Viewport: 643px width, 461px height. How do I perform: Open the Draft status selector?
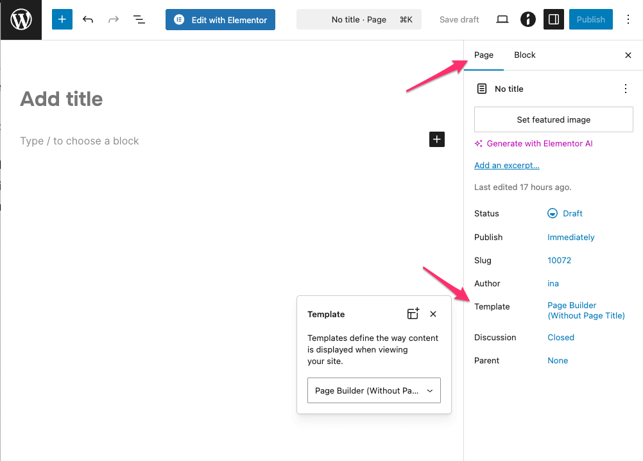[x=565, y=214]
